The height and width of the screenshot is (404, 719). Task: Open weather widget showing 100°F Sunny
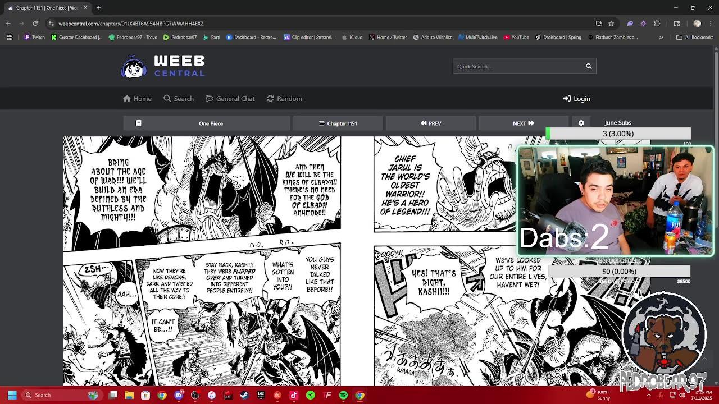pos(598,395)
